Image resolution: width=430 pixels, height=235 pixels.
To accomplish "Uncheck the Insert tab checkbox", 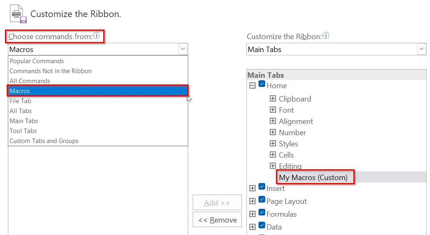I will (262, 187).
